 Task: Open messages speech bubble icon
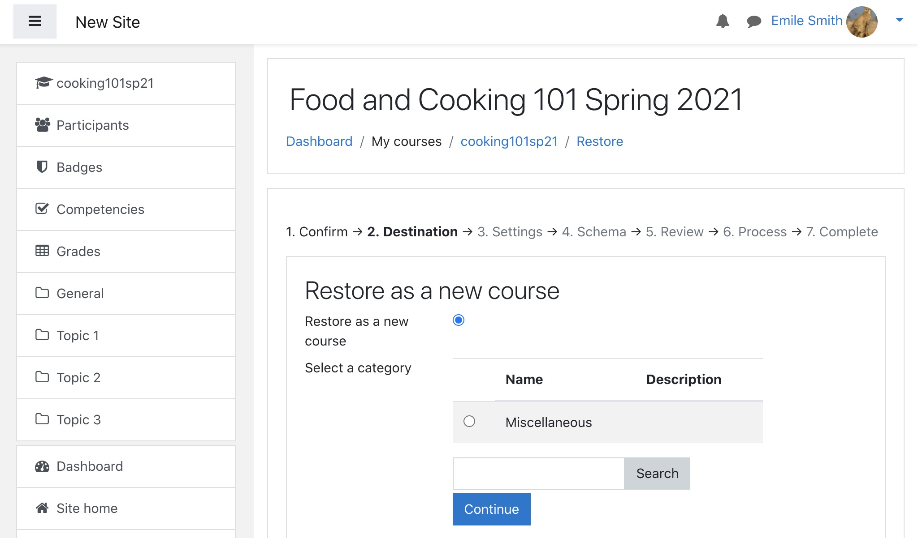[x=754, y=21]
